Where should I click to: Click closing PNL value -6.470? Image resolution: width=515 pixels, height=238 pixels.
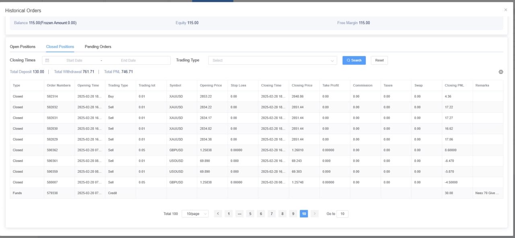click(x=450, y=161)
